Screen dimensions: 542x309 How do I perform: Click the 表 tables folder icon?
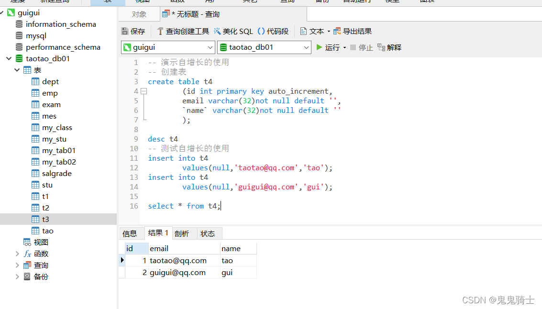click(27, 70)
